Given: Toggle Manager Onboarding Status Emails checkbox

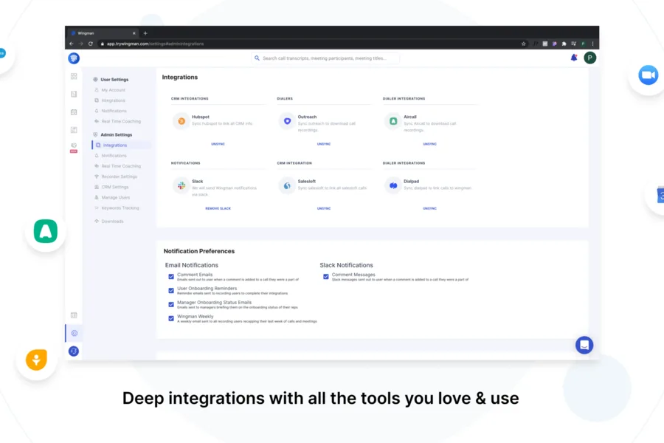Looking at the screenshot, I should 171,304.
